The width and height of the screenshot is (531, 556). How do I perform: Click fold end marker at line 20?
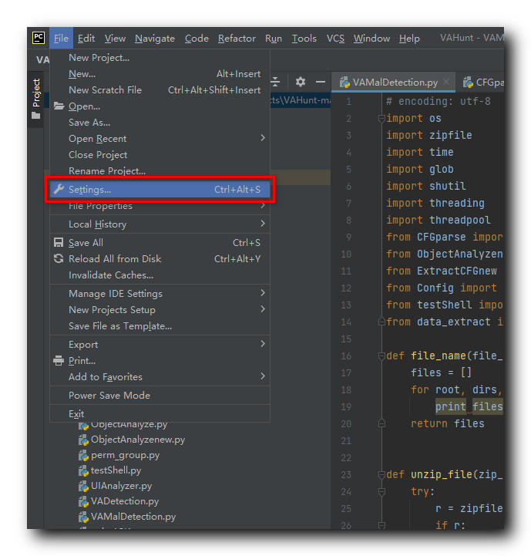click(381, 423)
